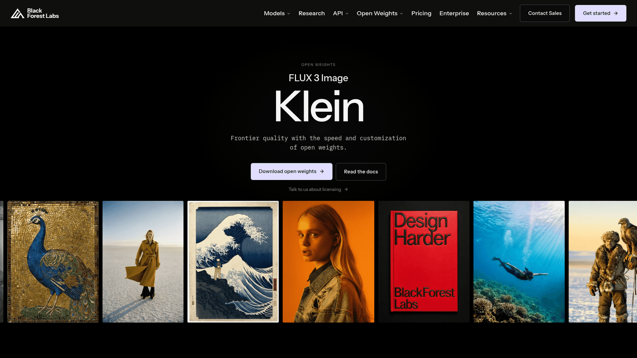Click the Black Forest Labs logo
This screenshot has width=637, height=358.
click(x=35, y=13)
